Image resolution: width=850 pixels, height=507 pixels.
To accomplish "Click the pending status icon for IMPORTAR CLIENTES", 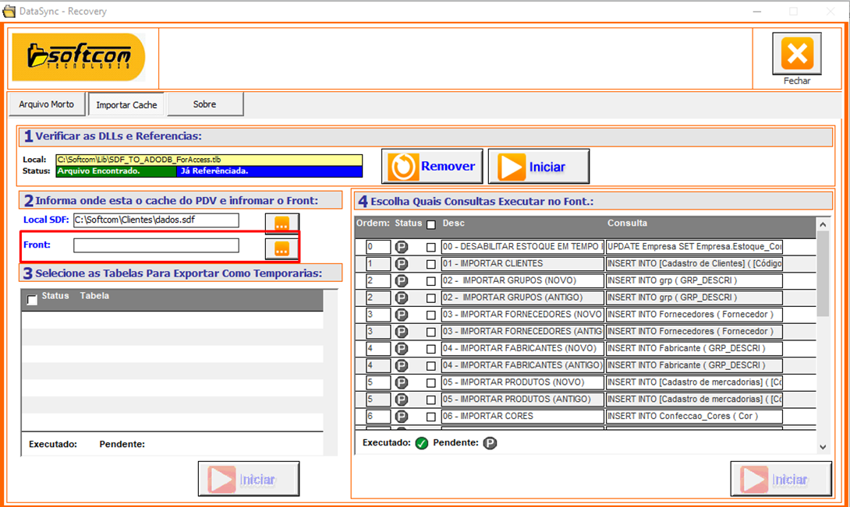I will [x=402, y=264].
